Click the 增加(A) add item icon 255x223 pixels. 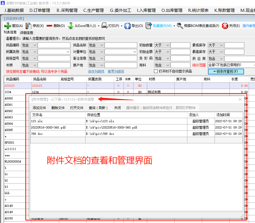point(8,26)
